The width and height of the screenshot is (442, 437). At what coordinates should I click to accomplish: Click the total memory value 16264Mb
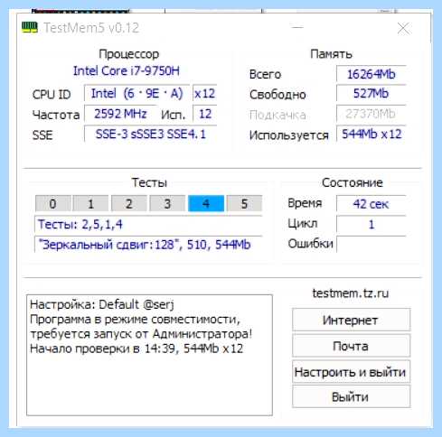(x=371, y=74)
